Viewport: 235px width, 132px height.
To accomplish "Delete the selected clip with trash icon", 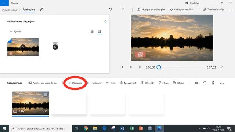I will (x=213, y=83).
